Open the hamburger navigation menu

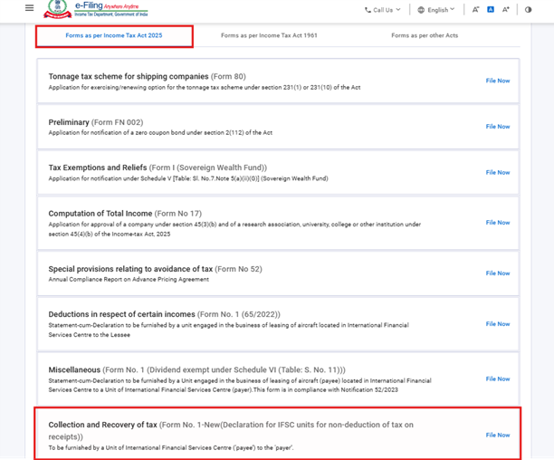29,9
